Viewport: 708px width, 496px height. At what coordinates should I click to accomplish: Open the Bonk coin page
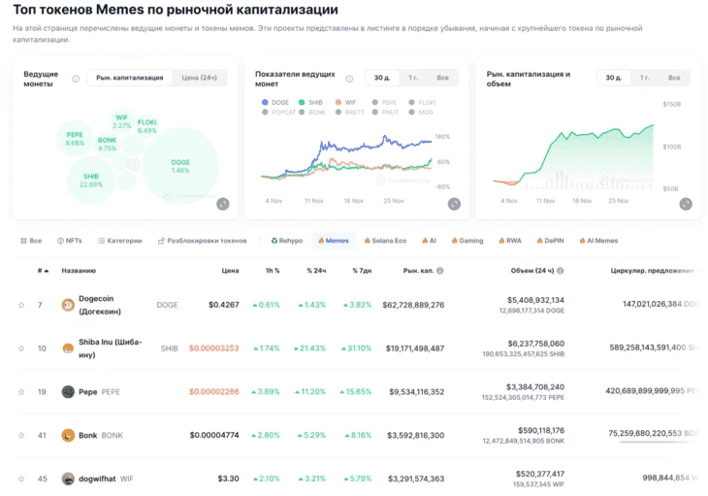point(87,435)
